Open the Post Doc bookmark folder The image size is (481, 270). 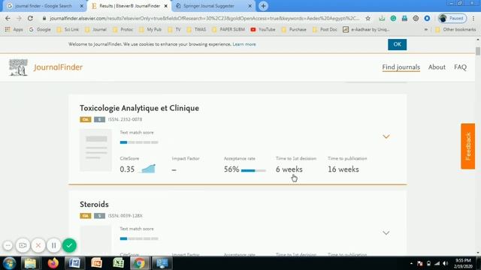[325, 29]
